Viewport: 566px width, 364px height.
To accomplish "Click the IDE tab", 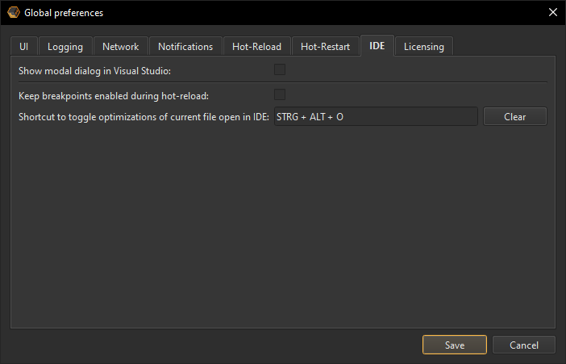I will (377, 45).
